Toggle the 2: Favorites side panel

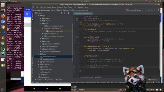(33, 61)
